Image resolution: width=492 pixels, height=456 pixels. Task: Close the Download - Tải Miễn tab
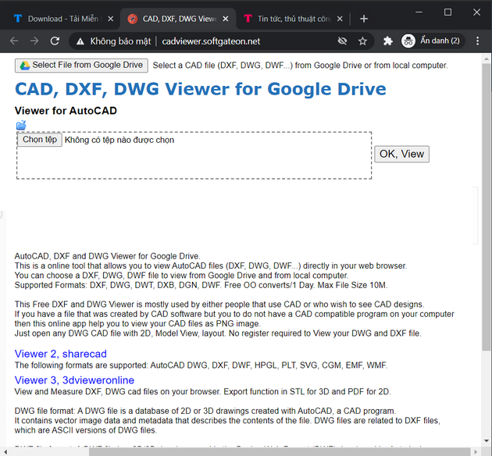pyautogui.click(x=110, y=19)
